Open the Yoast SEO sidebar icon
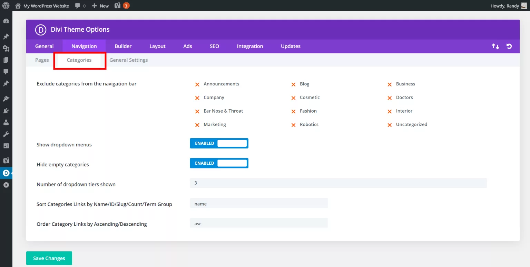The width and height of the screenshot is (530, 267). [6, 161]
